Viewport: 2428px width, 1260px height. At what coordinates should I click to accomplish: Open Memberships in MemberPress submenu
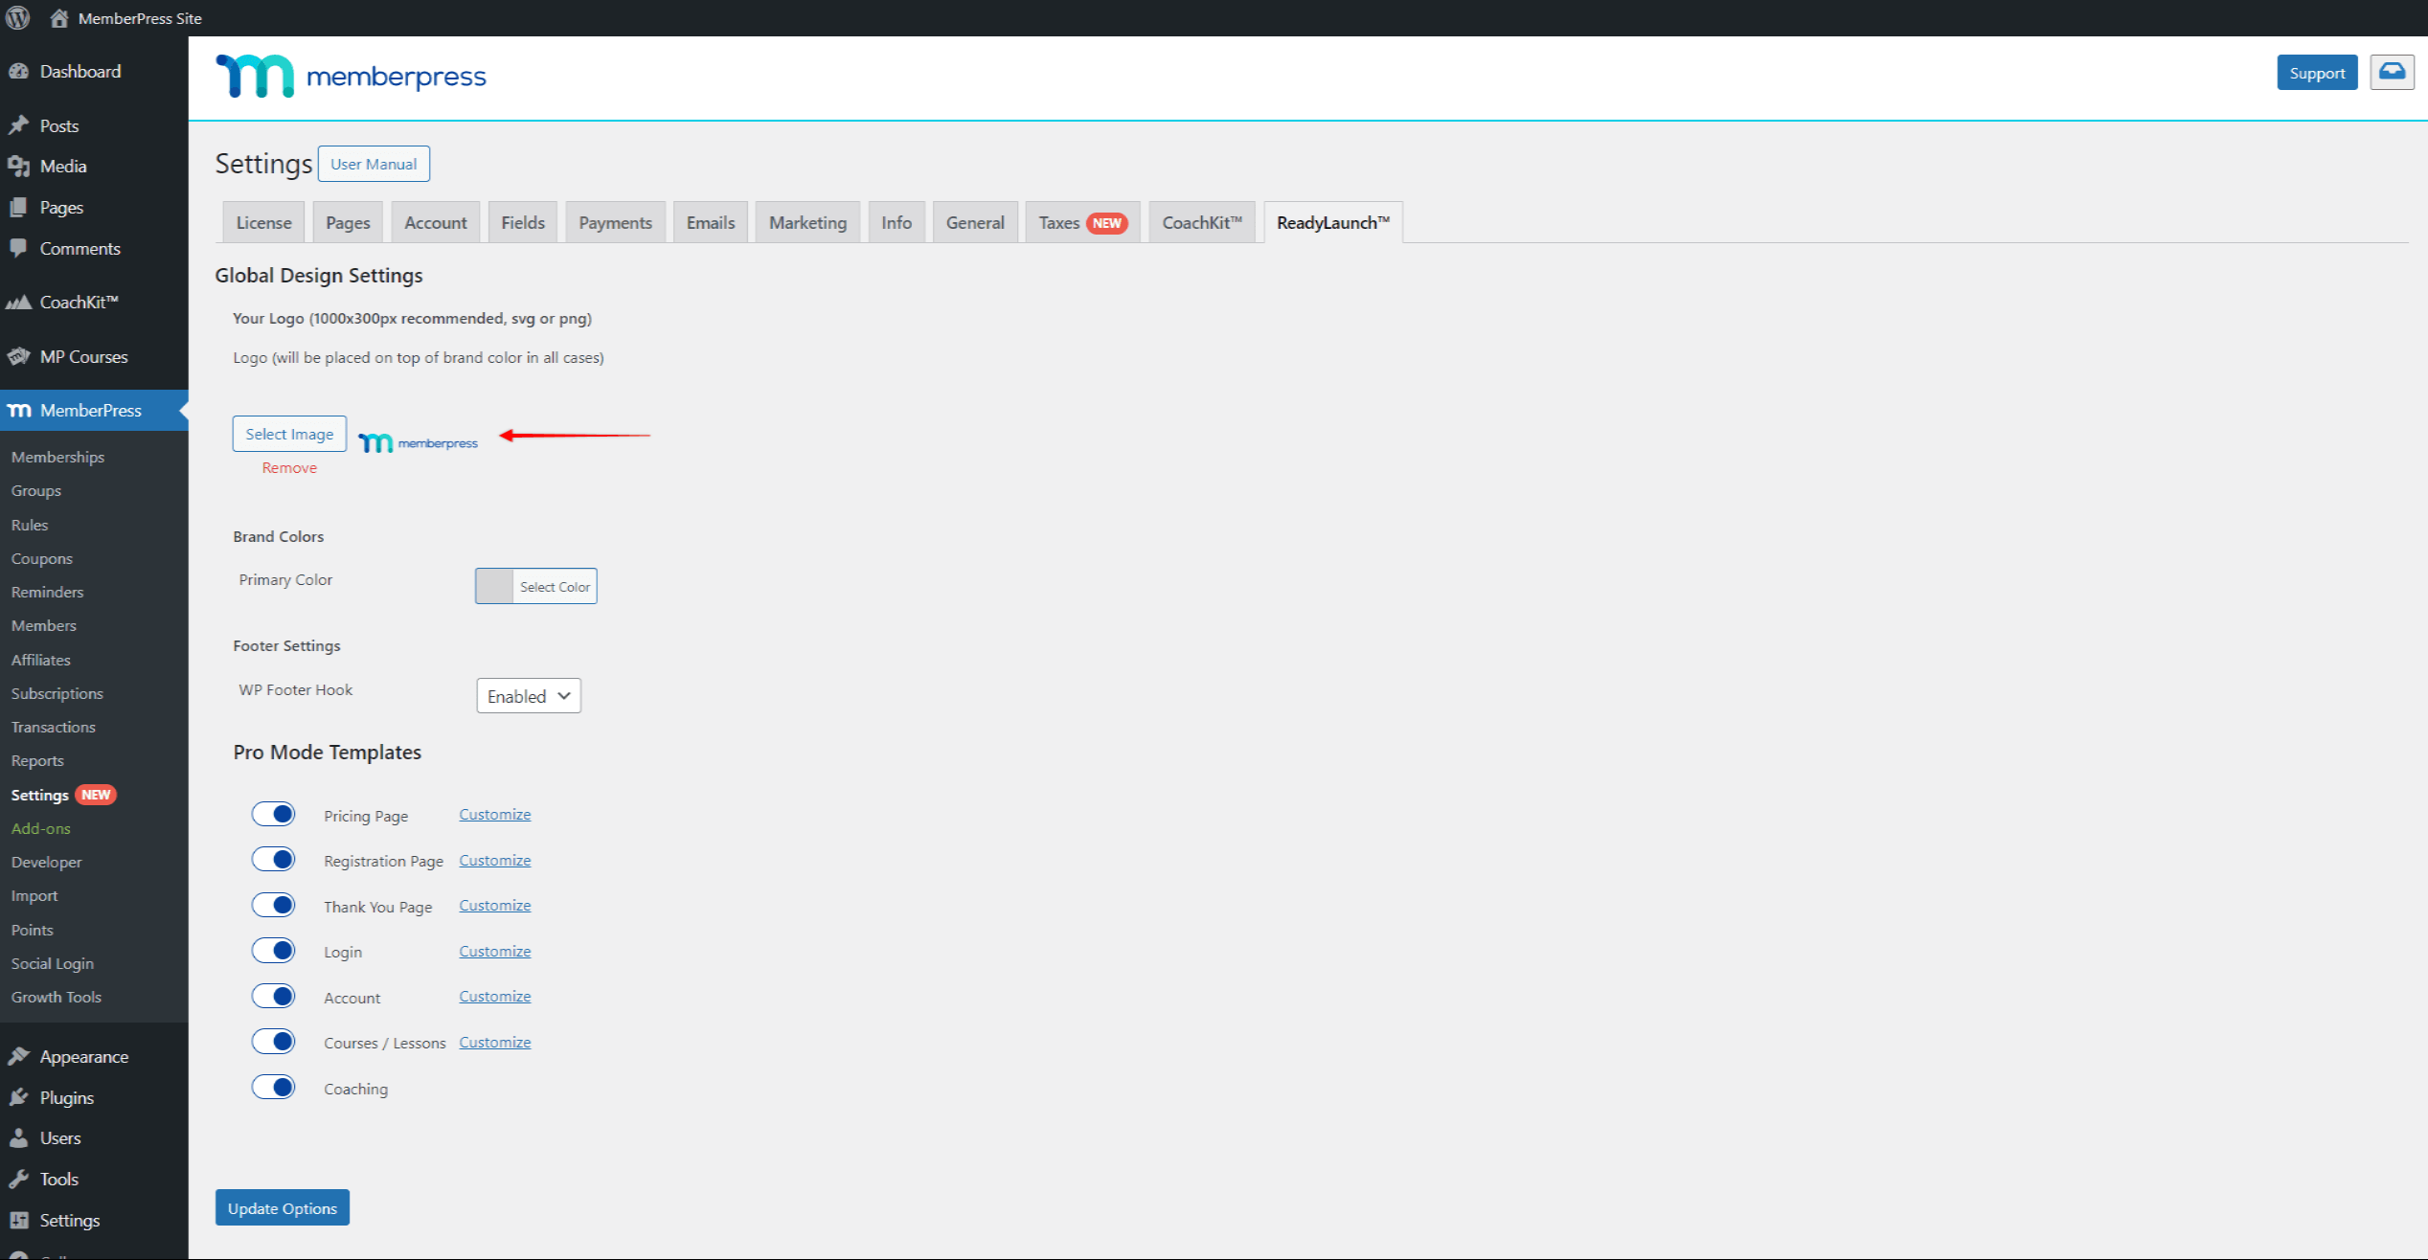click(x=57, y=457)
